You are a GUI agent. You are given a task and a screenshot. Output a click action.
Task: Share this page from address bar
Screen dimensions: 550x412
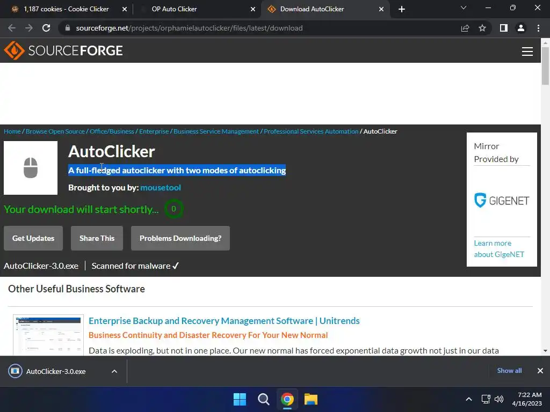click(x=465, y=28)
